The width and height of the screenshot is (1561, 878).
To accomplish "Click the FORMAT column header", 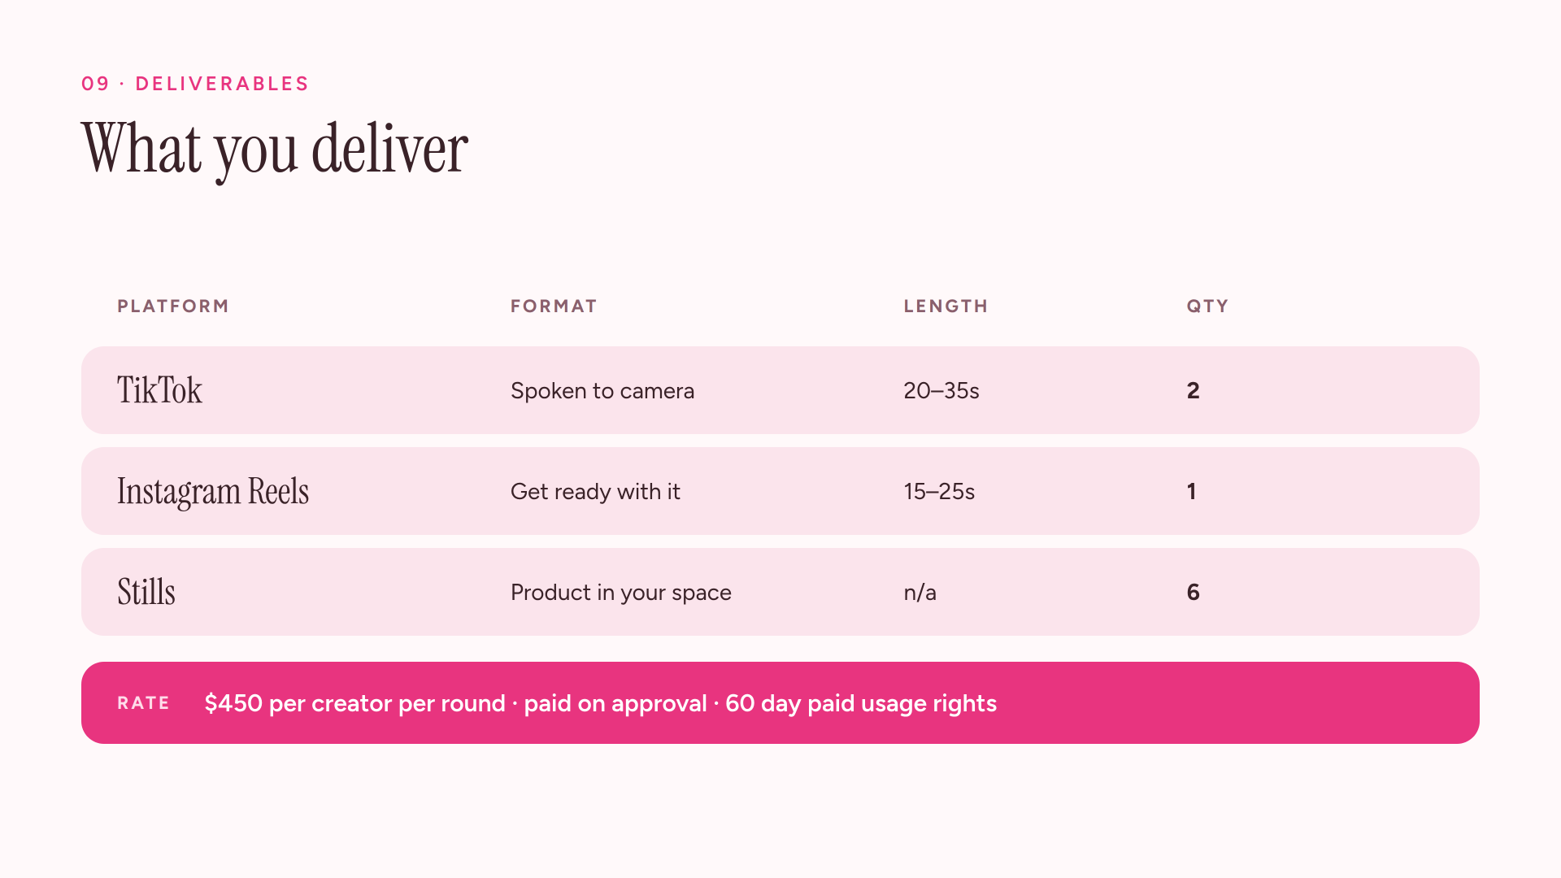I will (554, 306).
